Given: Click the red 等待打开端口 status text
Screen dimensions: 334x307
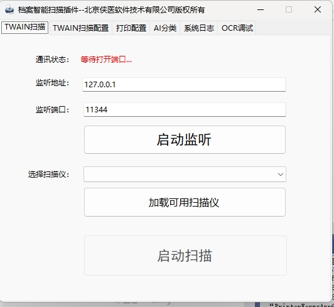Looking at the screenshot, I should tap(106, 60).
